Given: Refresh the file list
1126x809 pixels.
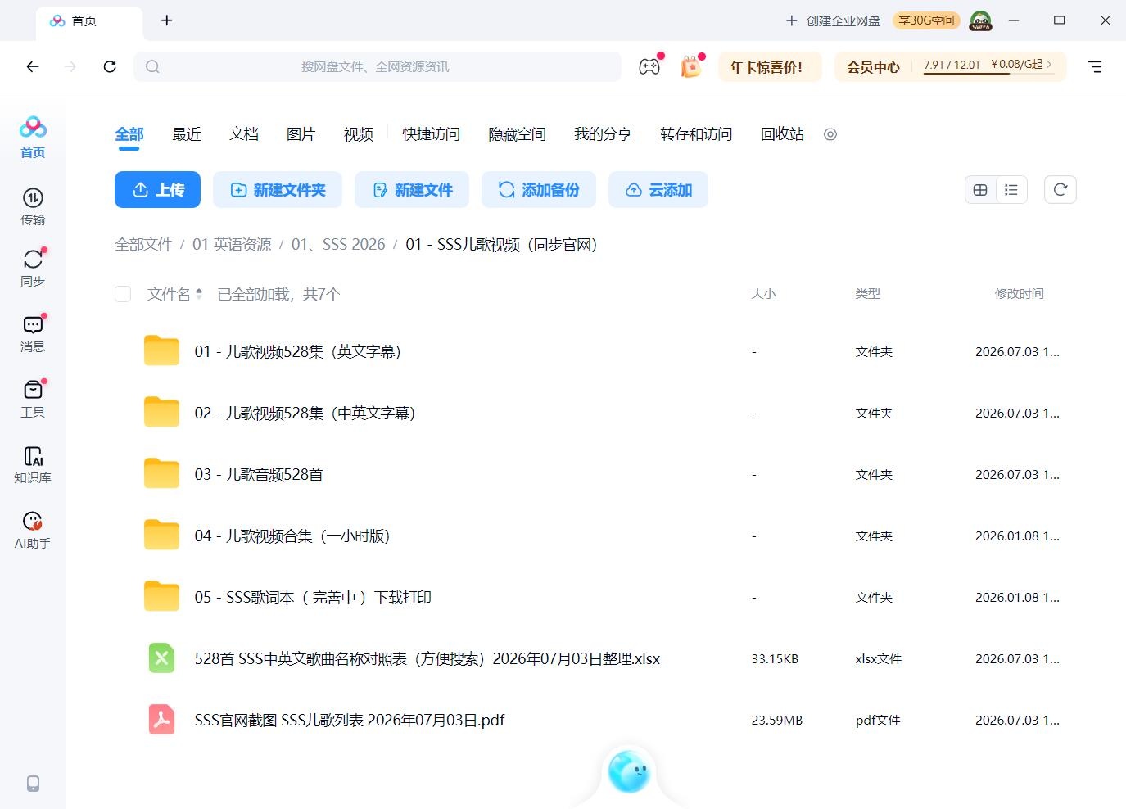Looking at the screenshot, I should click(x=1060, y=190).
